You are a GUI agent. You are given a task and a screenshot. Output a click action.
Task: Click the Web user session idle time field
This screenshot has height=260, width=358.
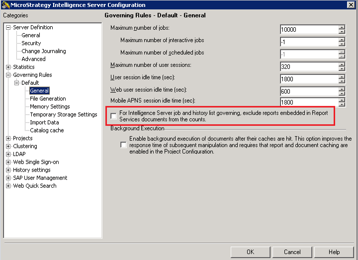tap(309, 91)
